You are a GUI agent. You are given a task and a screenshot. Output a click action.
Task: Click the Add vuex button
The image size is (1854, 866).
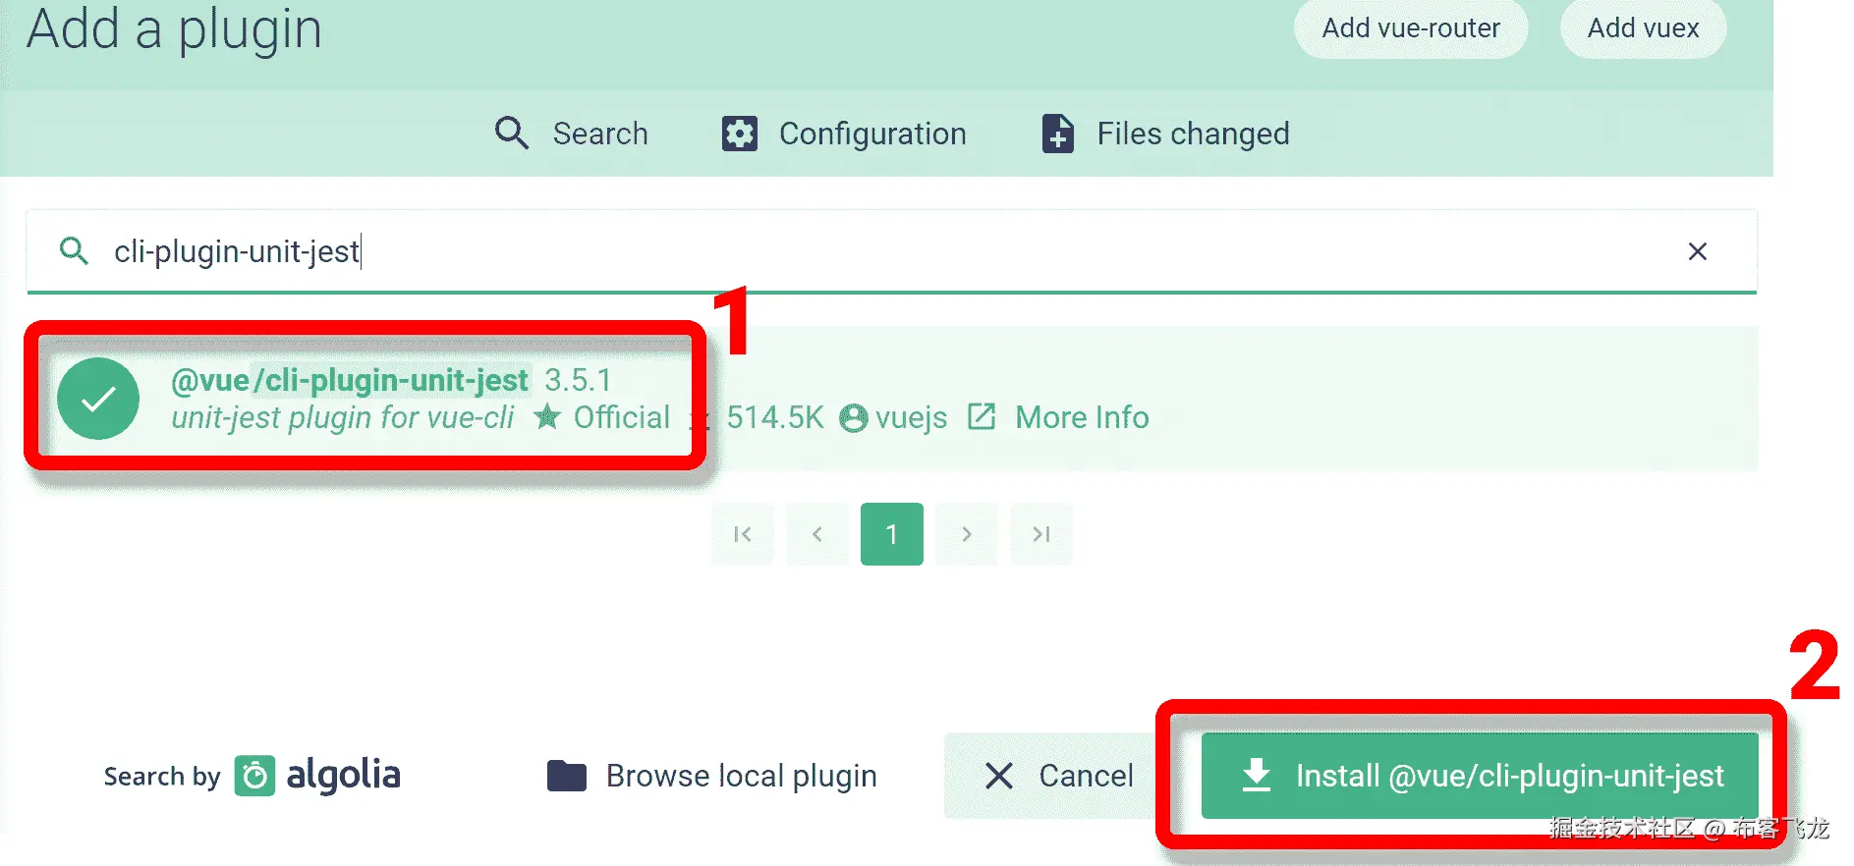[x=1643, y=27]
